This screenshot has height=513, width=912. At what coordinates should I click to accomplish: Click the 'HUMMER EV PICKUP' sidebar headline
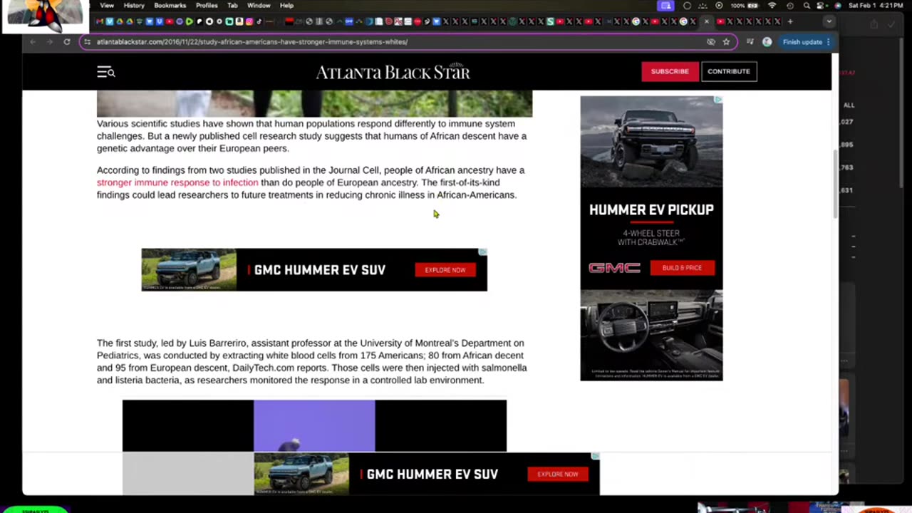(651, 209)
